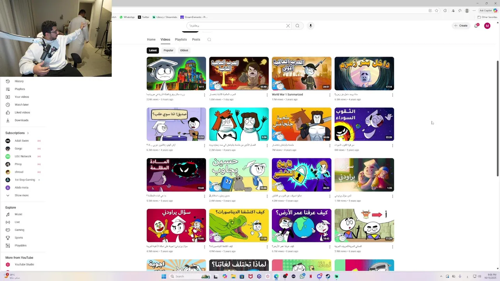500x281 pixels.
Task: Open Library / Streamlabs bookmark
Action: click(165, 17)
